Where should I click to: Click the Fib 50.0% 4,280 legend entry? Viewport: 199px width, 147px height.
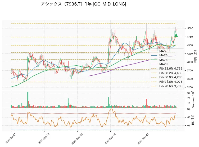167,77
